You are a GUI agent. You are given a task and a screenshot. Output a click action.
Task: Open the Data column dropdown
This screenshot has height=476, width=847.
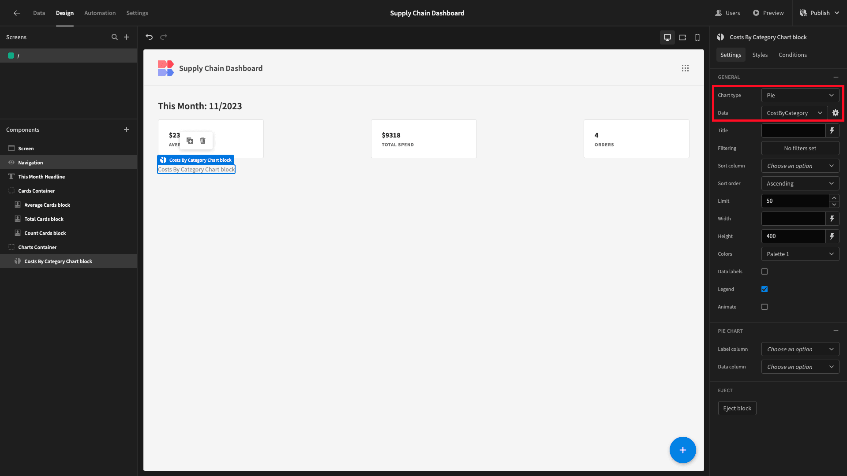click(x=800, y=367)
